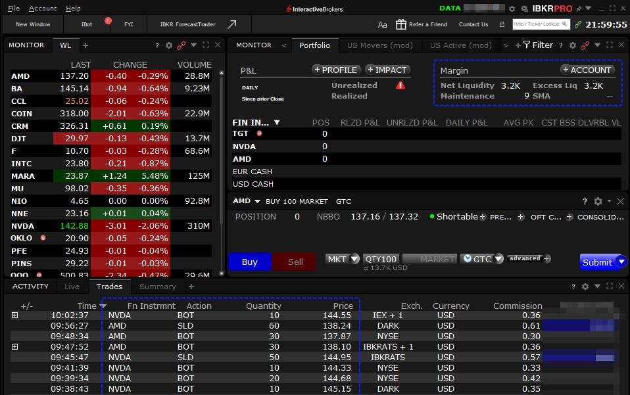Click the gift icon for Refer a Friend
This screenshot has height=395, width=630.
(x=401, y=24)
